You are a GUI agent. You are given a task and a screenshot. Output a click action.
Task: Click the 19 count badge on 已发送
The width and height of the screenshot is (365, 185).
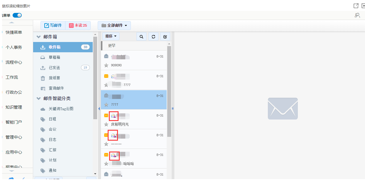pyautogui.click(x=85, y=68)
